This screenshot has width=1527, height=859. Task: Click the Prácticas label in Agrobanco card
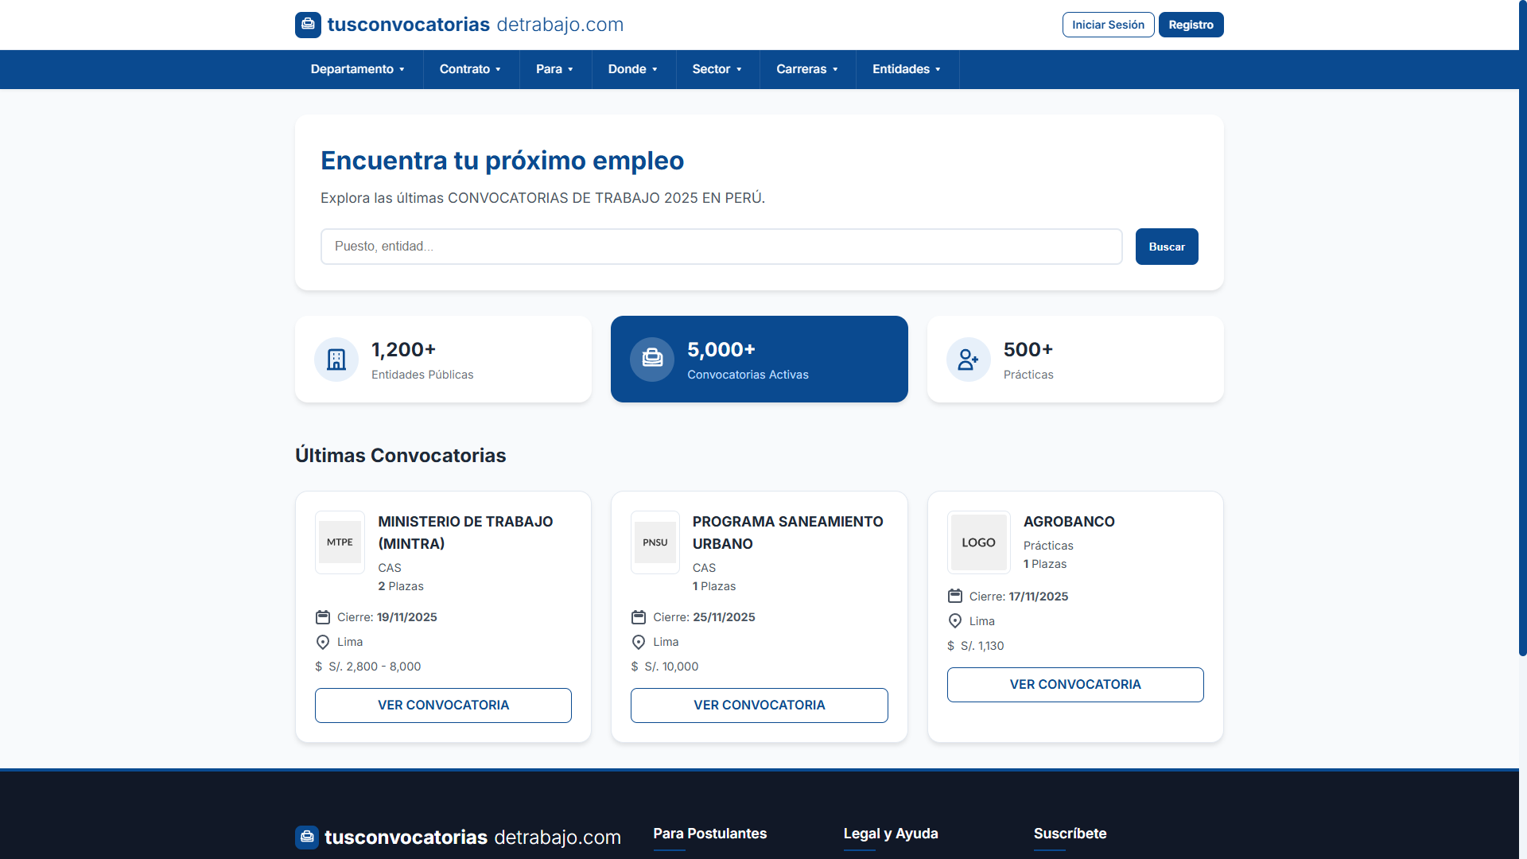(1048, 546)
